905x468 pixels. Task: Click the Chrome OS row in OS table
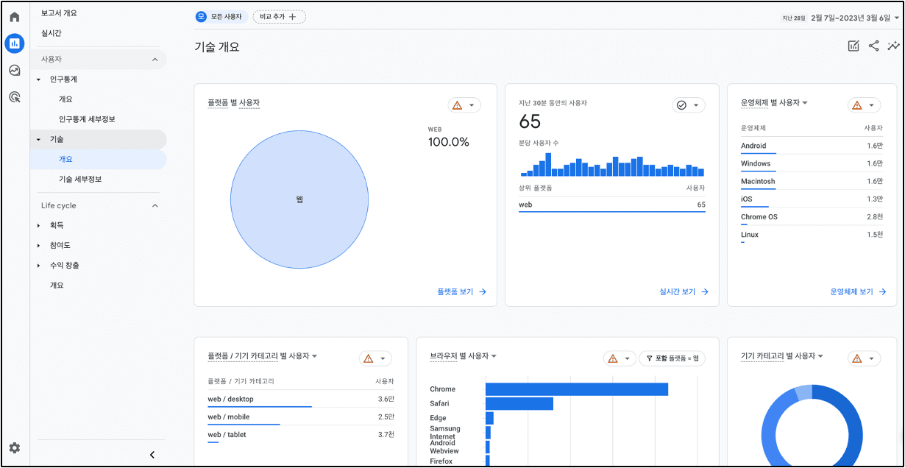[812, 217]
